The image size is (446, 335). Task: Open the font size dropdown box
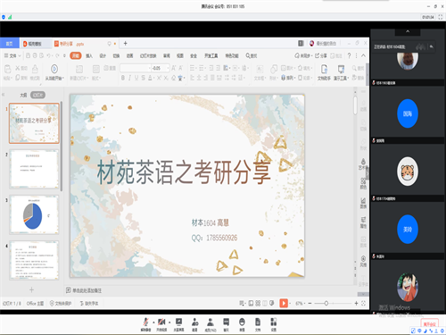[x=161, y=68]
